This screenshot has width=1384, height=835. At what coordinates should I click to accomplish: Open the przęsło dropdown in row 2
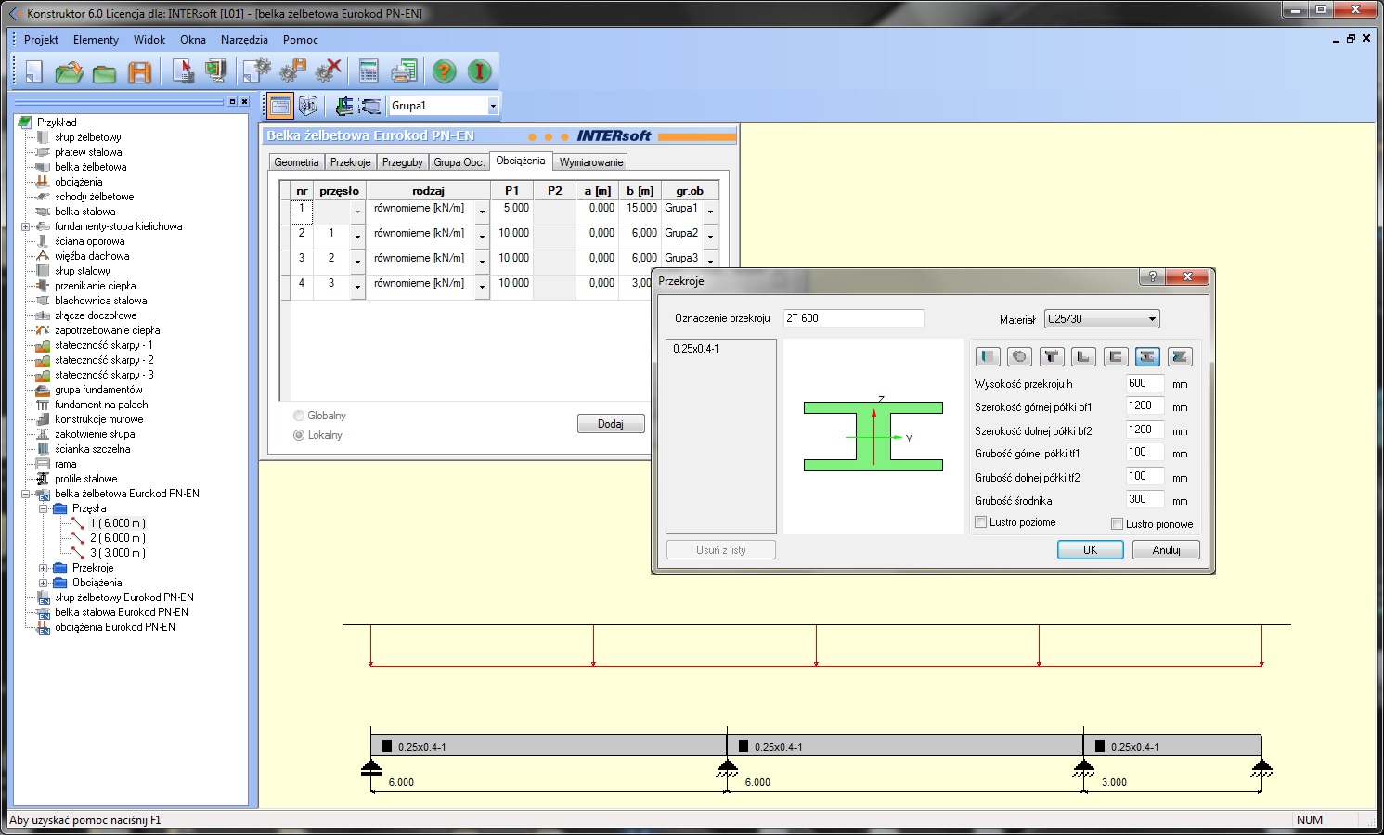[357, 238]
